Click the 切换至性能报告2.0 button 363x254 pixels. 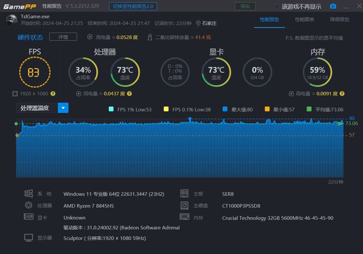click(133, 6)
